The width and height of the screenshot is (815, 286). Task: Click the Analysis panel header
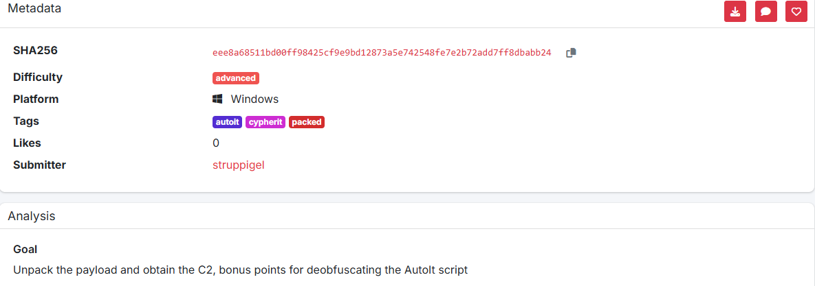click(32, 216)
